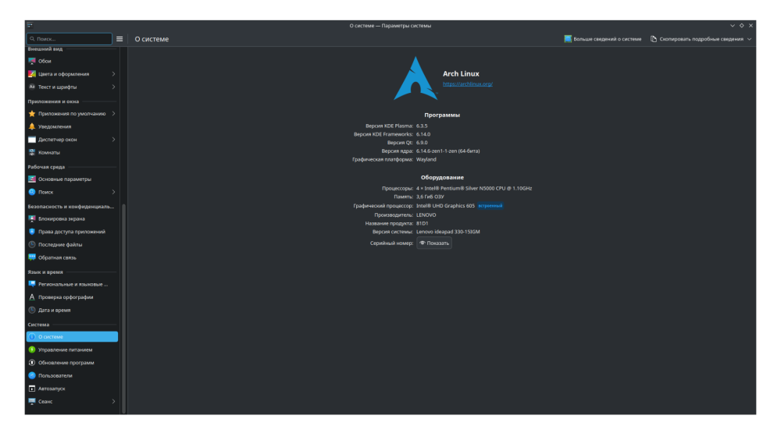Screen dimensions: 781x444
Task: Reveal serial number with Показать eye button
Action: (x=433, y=243)
